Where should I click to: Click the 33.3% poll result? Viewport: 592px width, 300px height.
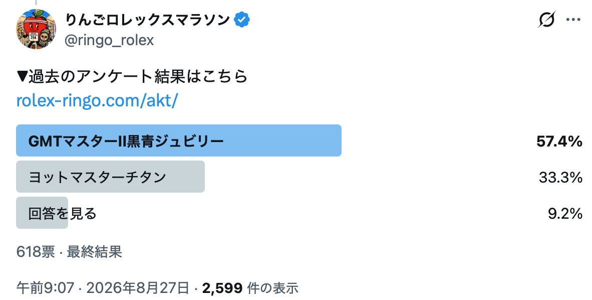tap(560, 178)
